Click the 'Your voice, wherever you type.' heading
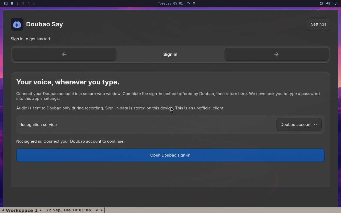This screenshot has width=341, height=213. pos(68,82)
